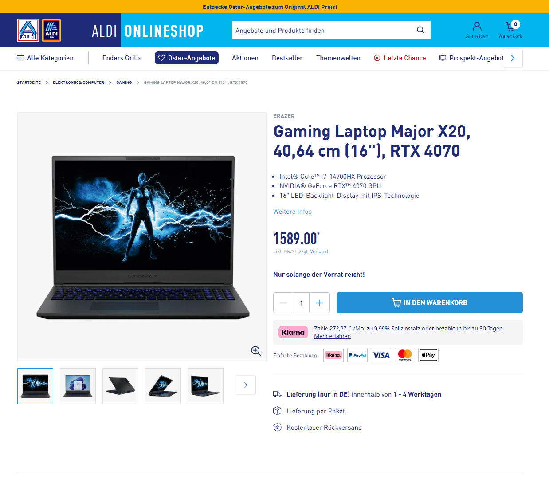Zoom product image with magnifier icon
Screen dimensions: 549x479
(256, 351)
